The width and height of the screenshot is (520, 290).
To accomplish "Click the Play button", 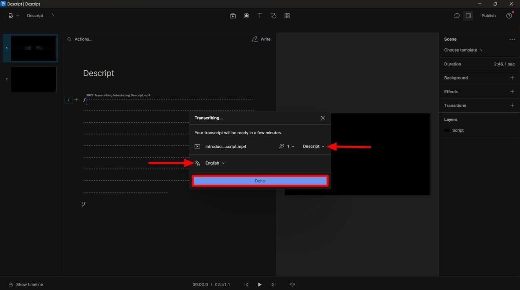I will [x=260, y=284].
